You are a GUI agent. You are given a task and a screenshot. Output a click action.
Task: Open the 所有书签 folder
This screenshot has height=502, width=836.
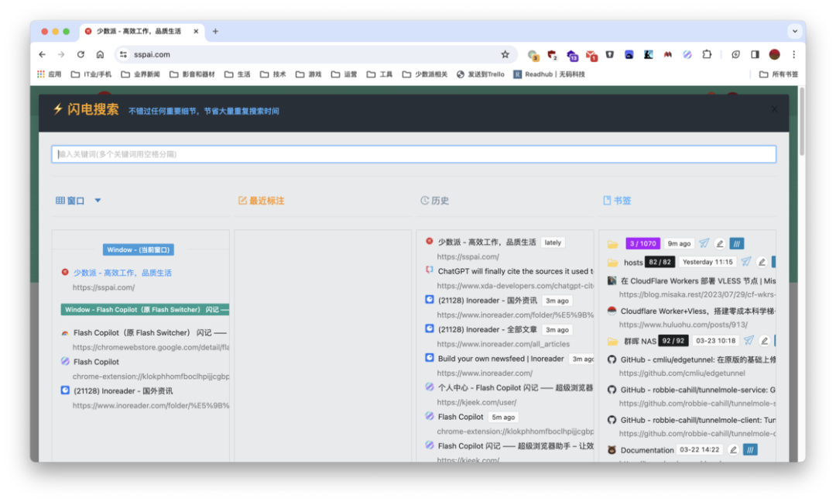779,74
